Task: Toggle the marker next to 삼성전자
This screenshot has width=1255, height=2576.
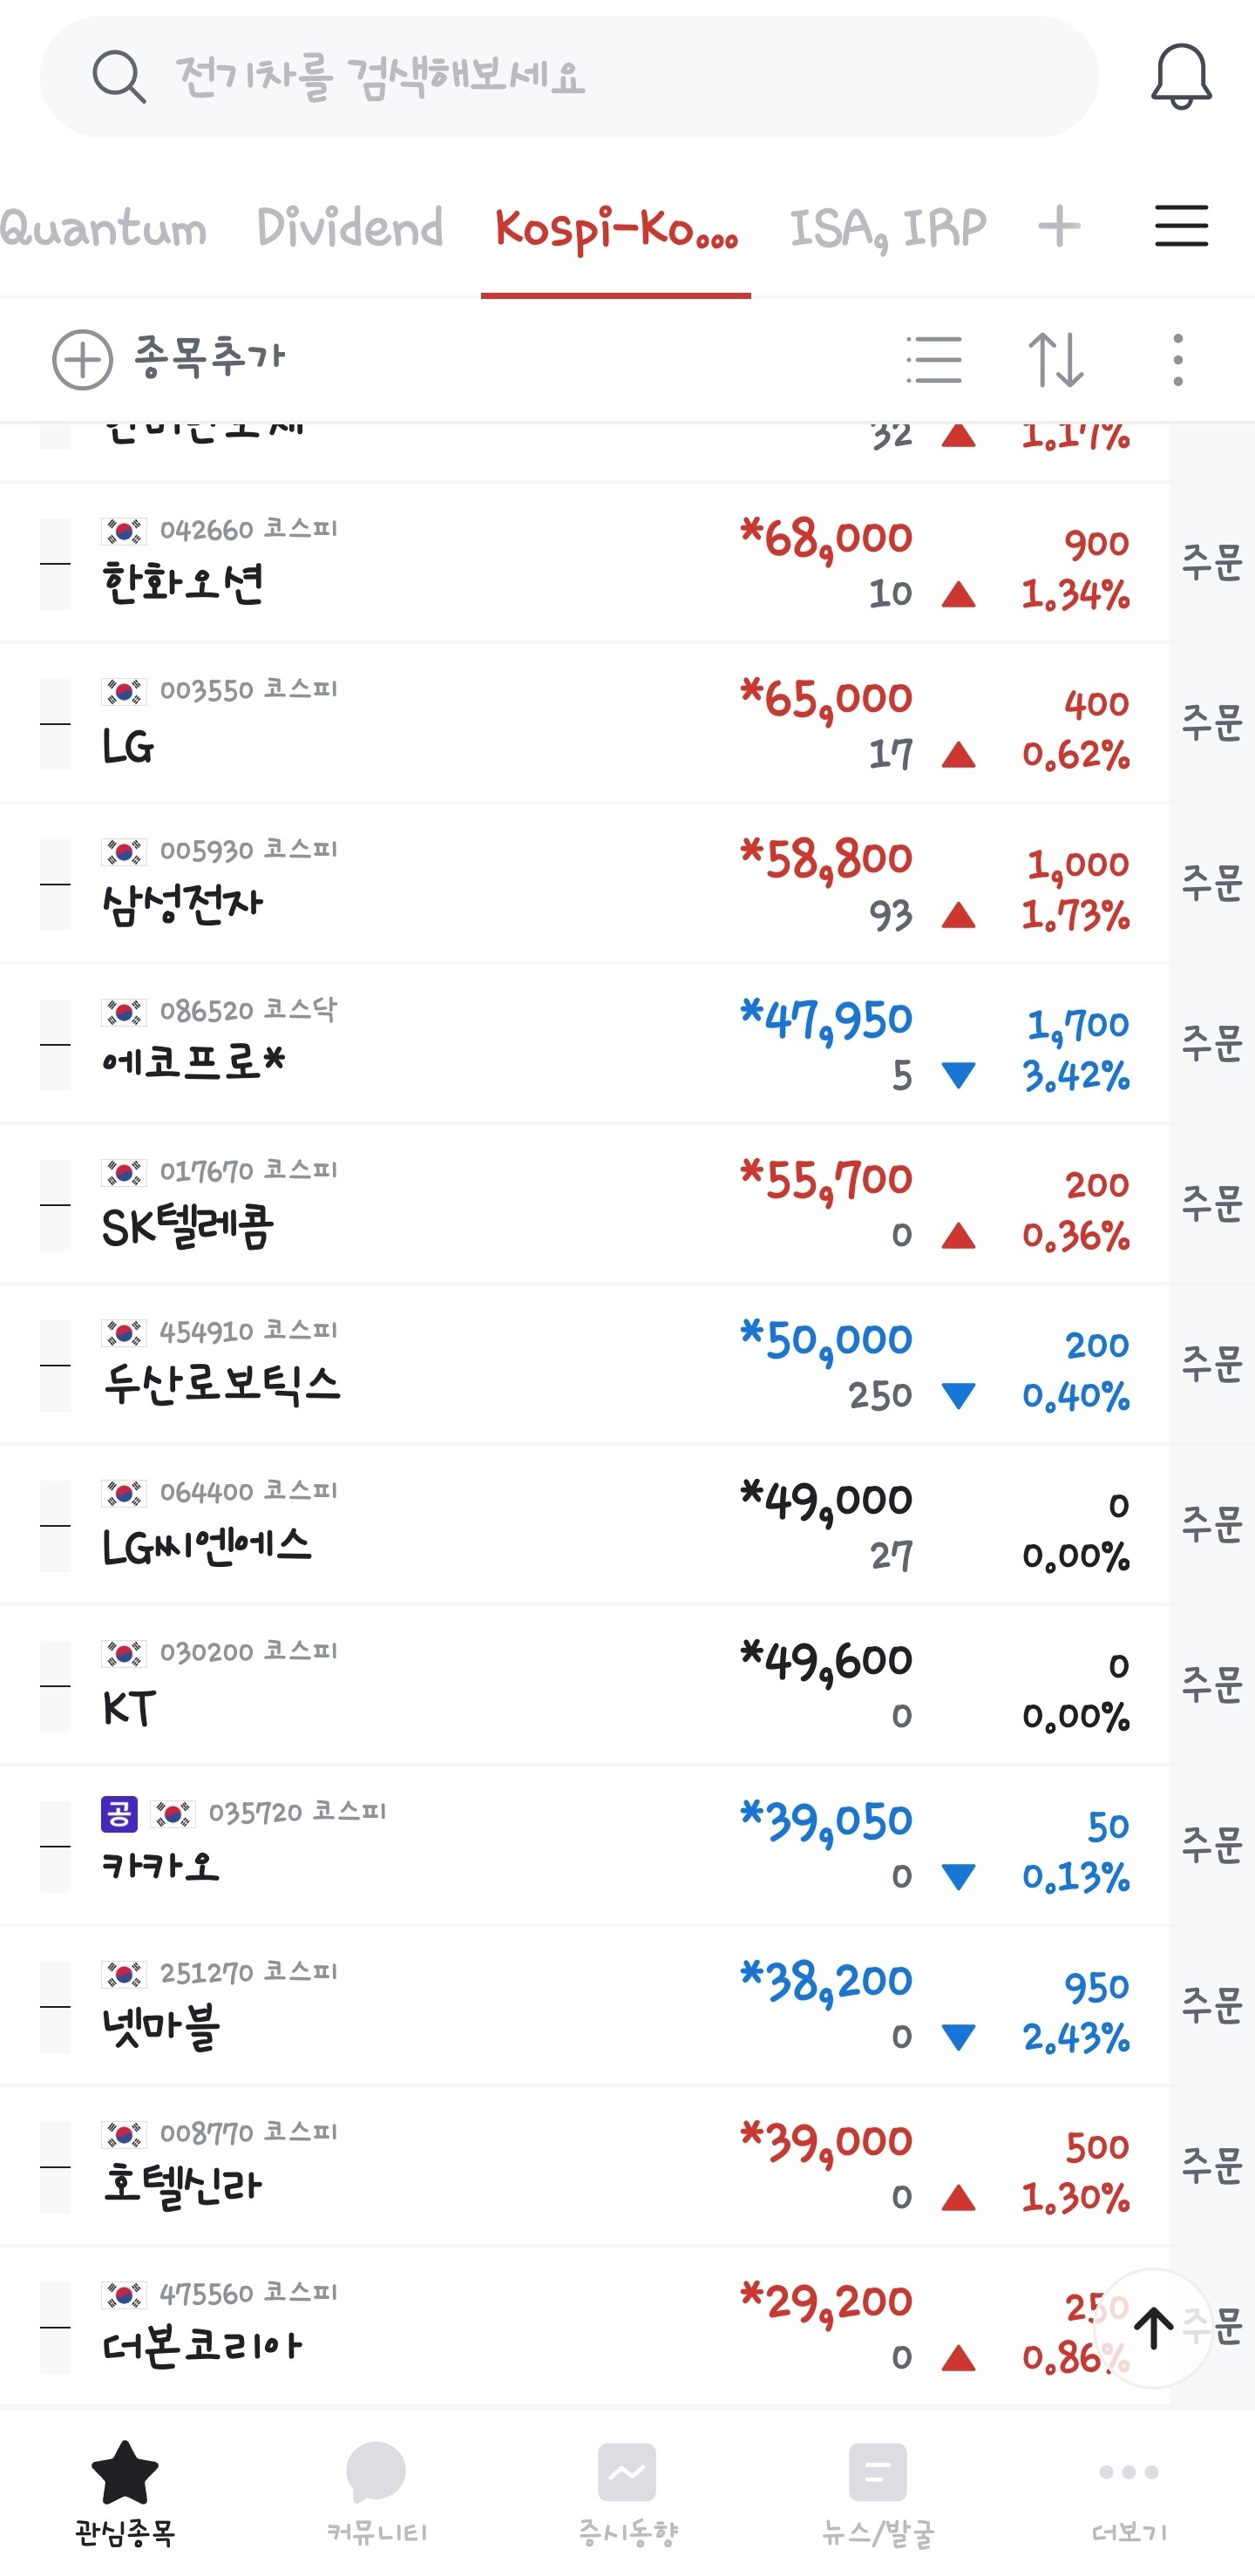Action: 55,884
